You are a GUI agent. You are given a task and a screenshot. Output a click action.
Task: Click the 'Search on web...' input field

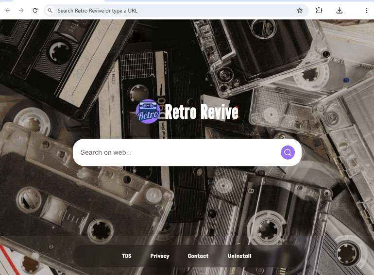point(175,152)
